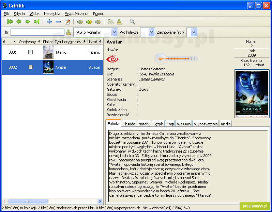Click the list scrollbar right arrow

[x=100, y=201]
